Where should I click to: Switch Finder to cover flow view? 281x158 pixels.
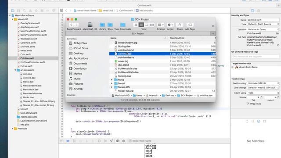coord(152,25)
